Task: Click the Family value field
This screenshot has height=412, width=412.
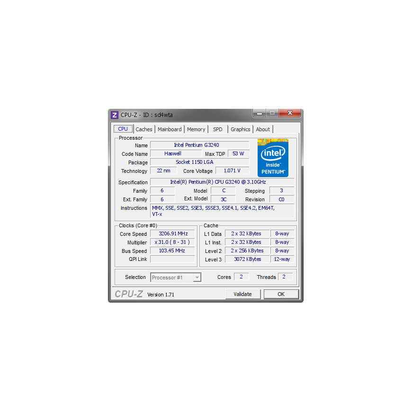Action: click(x=162, y=190)
